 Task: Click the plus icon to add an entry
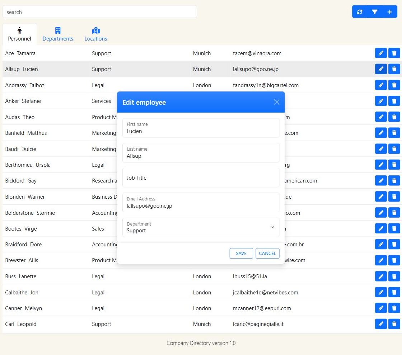click(390, 11)
